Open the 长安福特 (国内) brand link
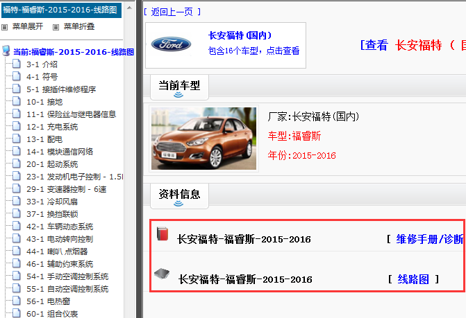The height and width of the screenshot is (318, 466). point(240,35)
